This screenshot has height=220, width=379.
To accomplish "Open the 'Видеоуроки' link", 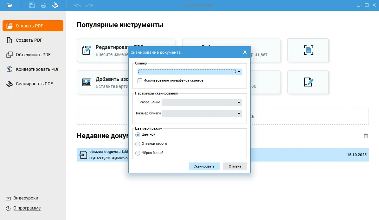I will [26, 198].
